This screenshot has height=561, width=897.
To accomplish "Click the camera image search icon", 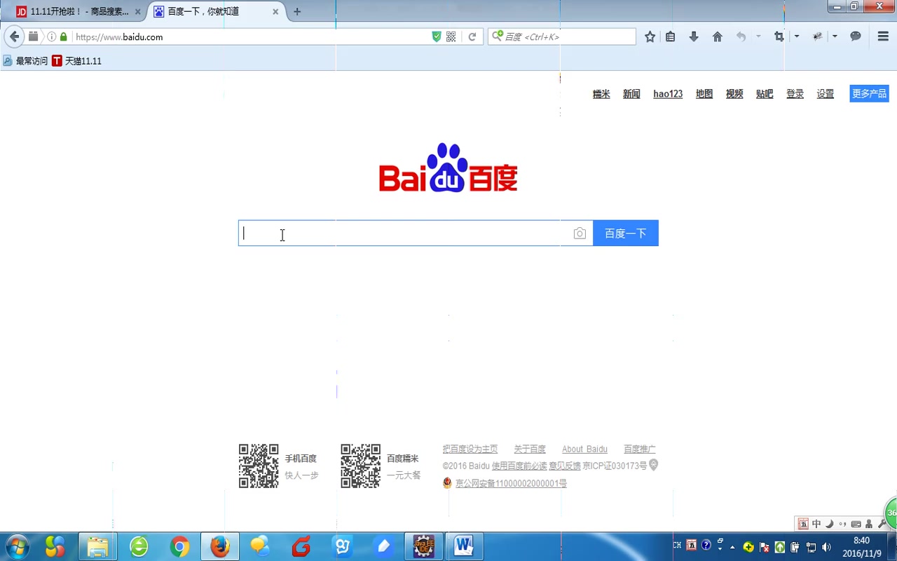I will point(580,234).
